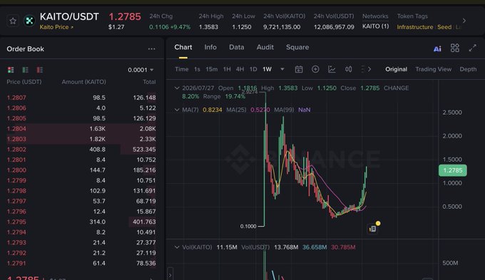Switch to the Info tab
Image resolution: width=485 pixels, height=280 pixels.
[210, 47]
